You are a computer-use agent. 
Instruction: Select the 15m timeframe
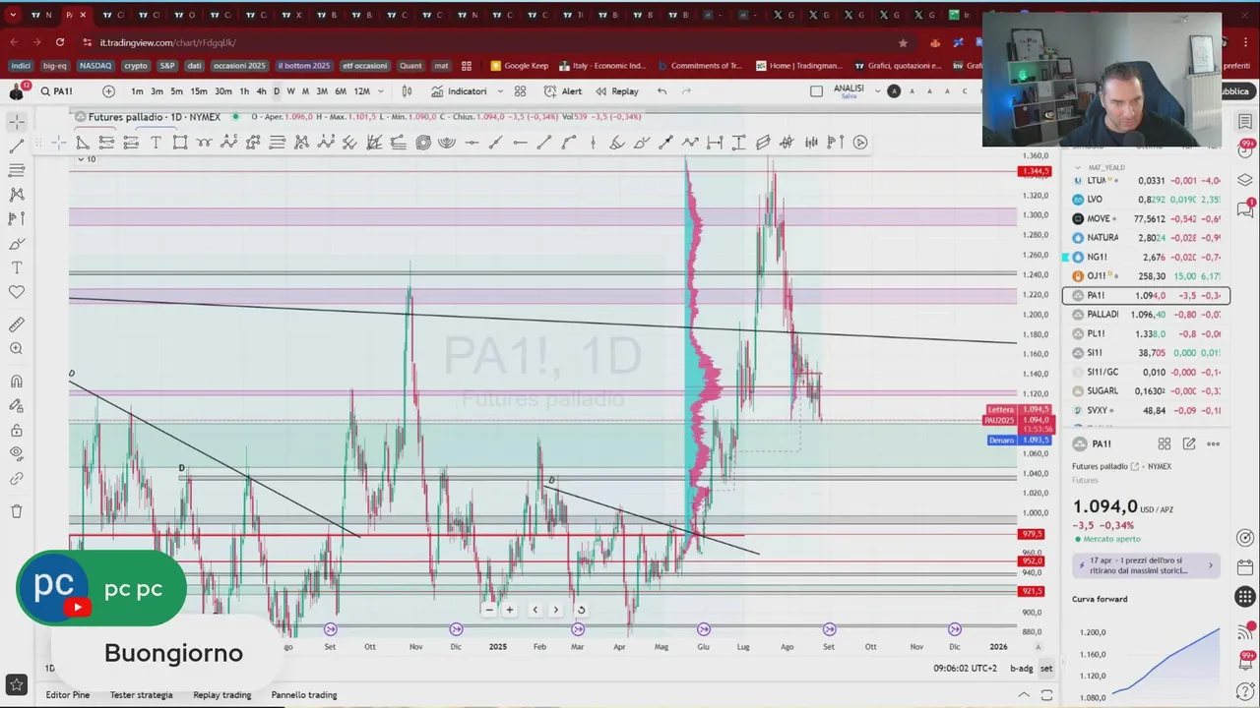199,91
